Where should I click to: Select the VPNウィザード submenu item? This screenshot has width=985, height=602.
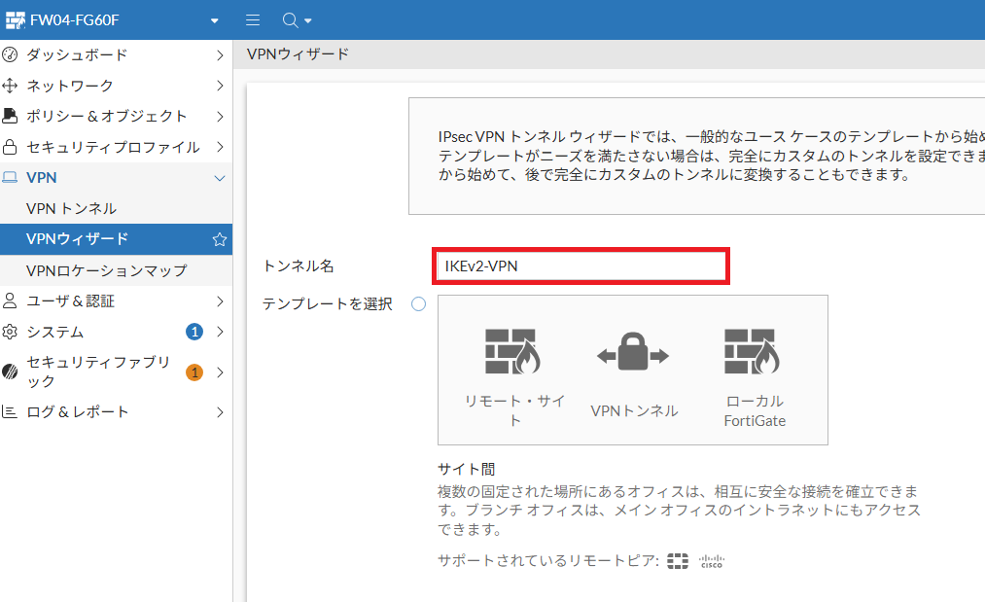click(x=117, y=239)
